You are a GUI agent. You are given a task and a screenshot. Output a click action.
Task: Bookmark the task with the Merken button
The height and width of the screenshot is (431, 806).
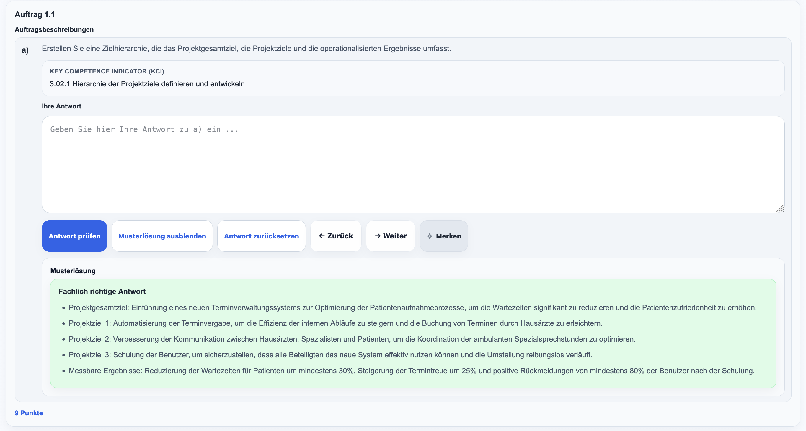(x=444, y=236)
